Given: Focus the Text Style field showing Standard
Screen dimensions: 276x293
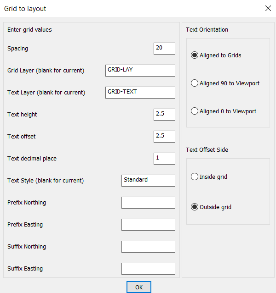Looking at the screenshot, I should [x=148, y=181].
